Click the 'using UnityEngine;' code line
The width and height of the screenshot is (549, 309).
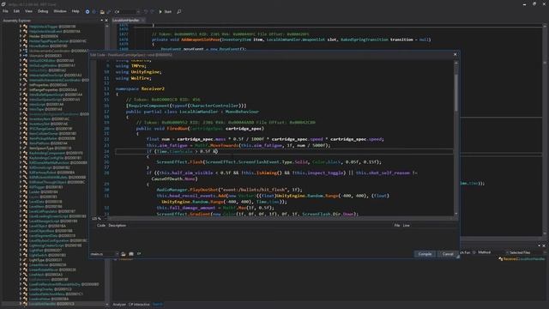click(138, 72)
